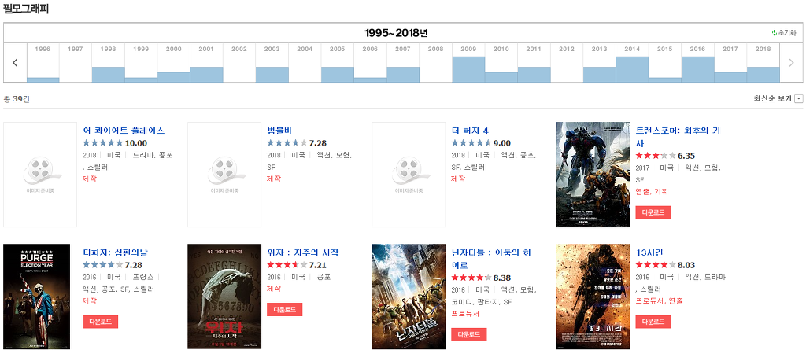Download 13시간 via 다운로드 button
Screen dimensions: 806x350
653,322
